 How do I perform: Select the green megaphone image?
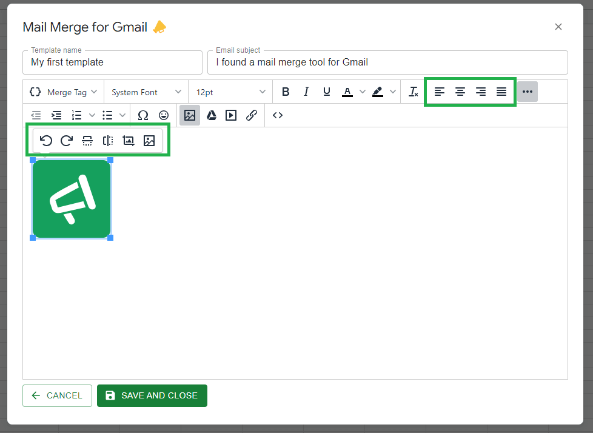click(72, 199)
